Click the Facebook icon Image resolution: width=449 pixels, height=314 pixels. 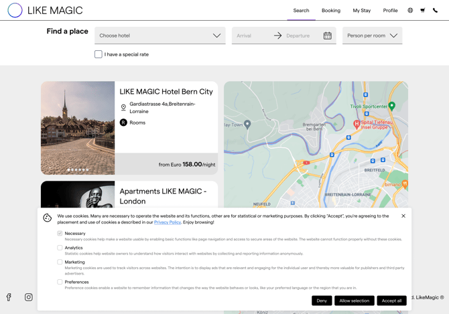[x=9, y=297]
